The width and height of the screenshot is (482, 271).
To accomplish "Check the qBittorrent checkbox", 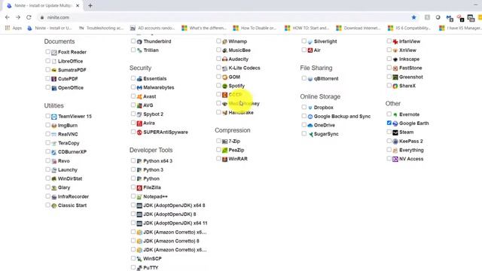I will click(x=304, y=78).
